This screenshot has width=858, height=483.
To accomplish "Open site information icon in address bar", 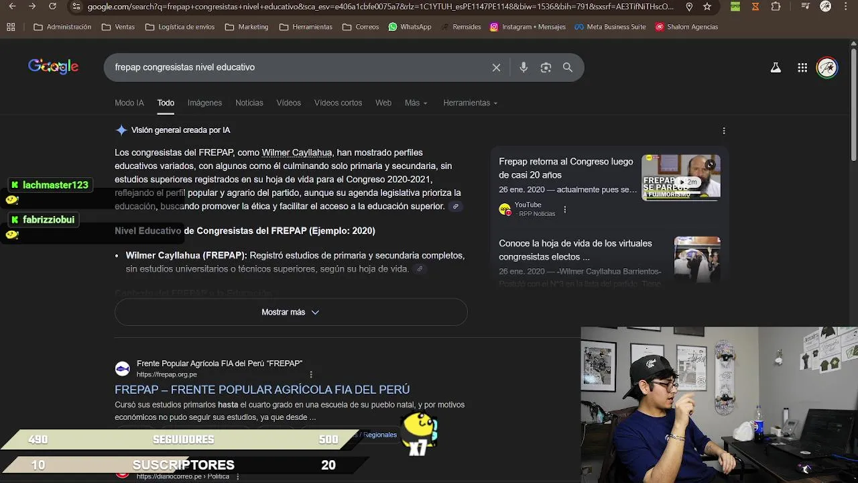I will pos(76,7).
